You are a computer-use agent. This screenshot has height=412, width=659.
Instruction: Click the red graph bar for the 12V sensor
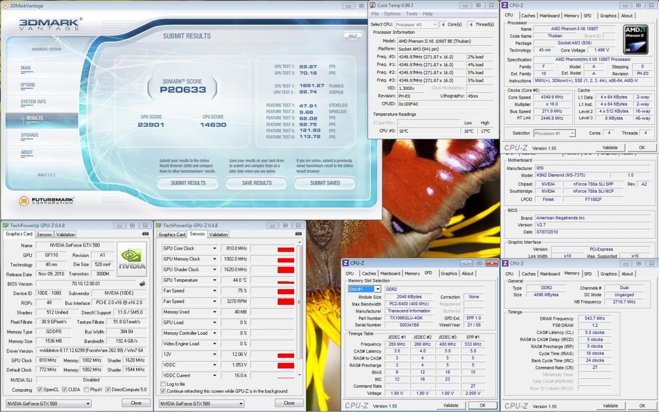click(286, 355)
